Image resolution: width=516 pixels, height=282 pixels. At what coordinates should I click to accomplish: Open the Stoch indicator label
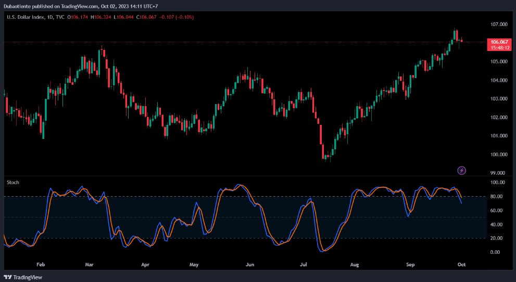[12, 182]
